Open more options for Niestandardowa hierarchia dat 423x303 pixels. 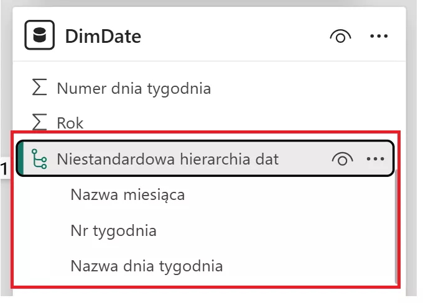(x=376, y=159)
